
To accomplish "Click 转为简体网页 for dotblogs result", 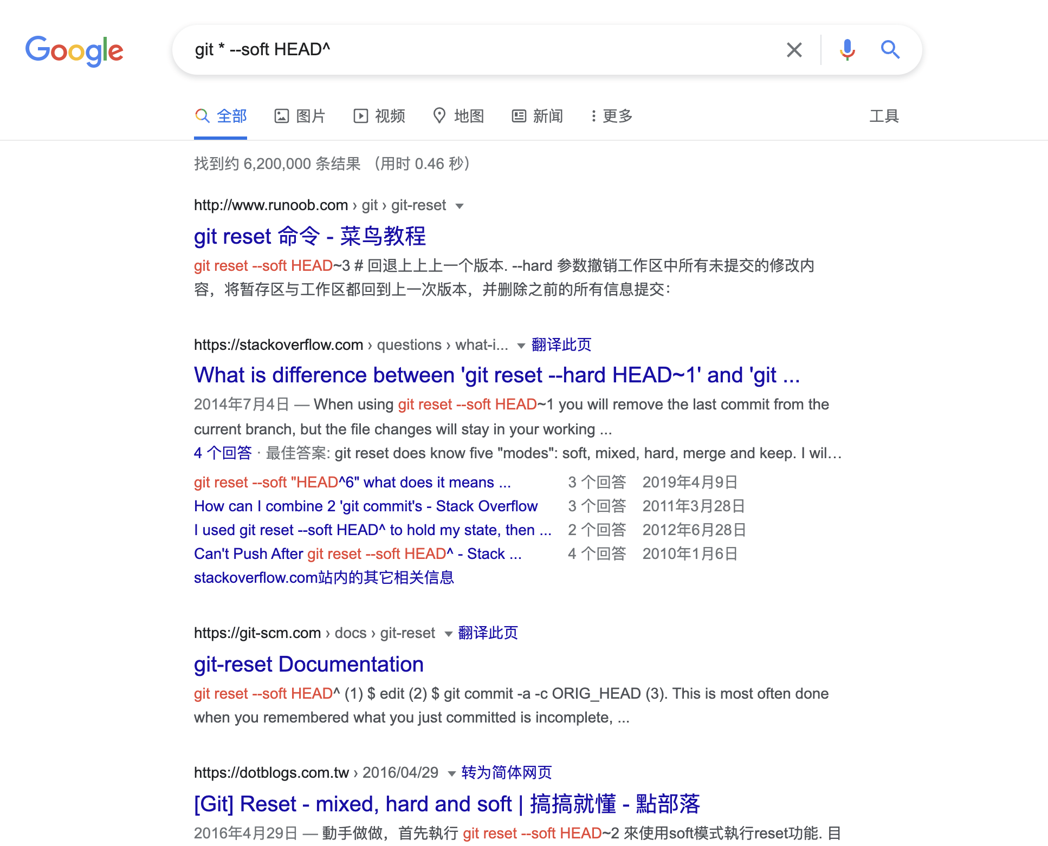I will (506, 772).
